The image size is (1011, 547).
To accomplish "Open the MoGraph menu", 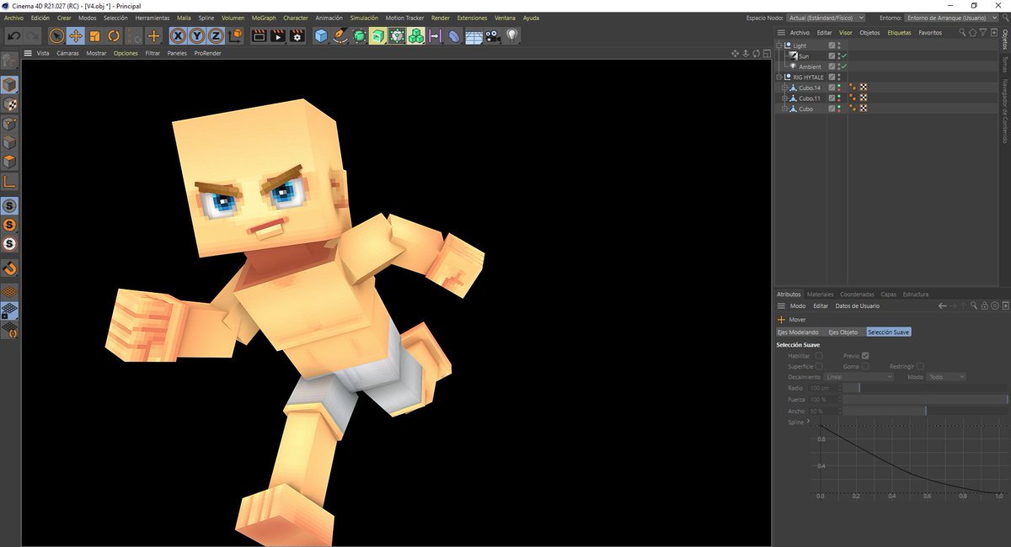I will pos(264,18).
